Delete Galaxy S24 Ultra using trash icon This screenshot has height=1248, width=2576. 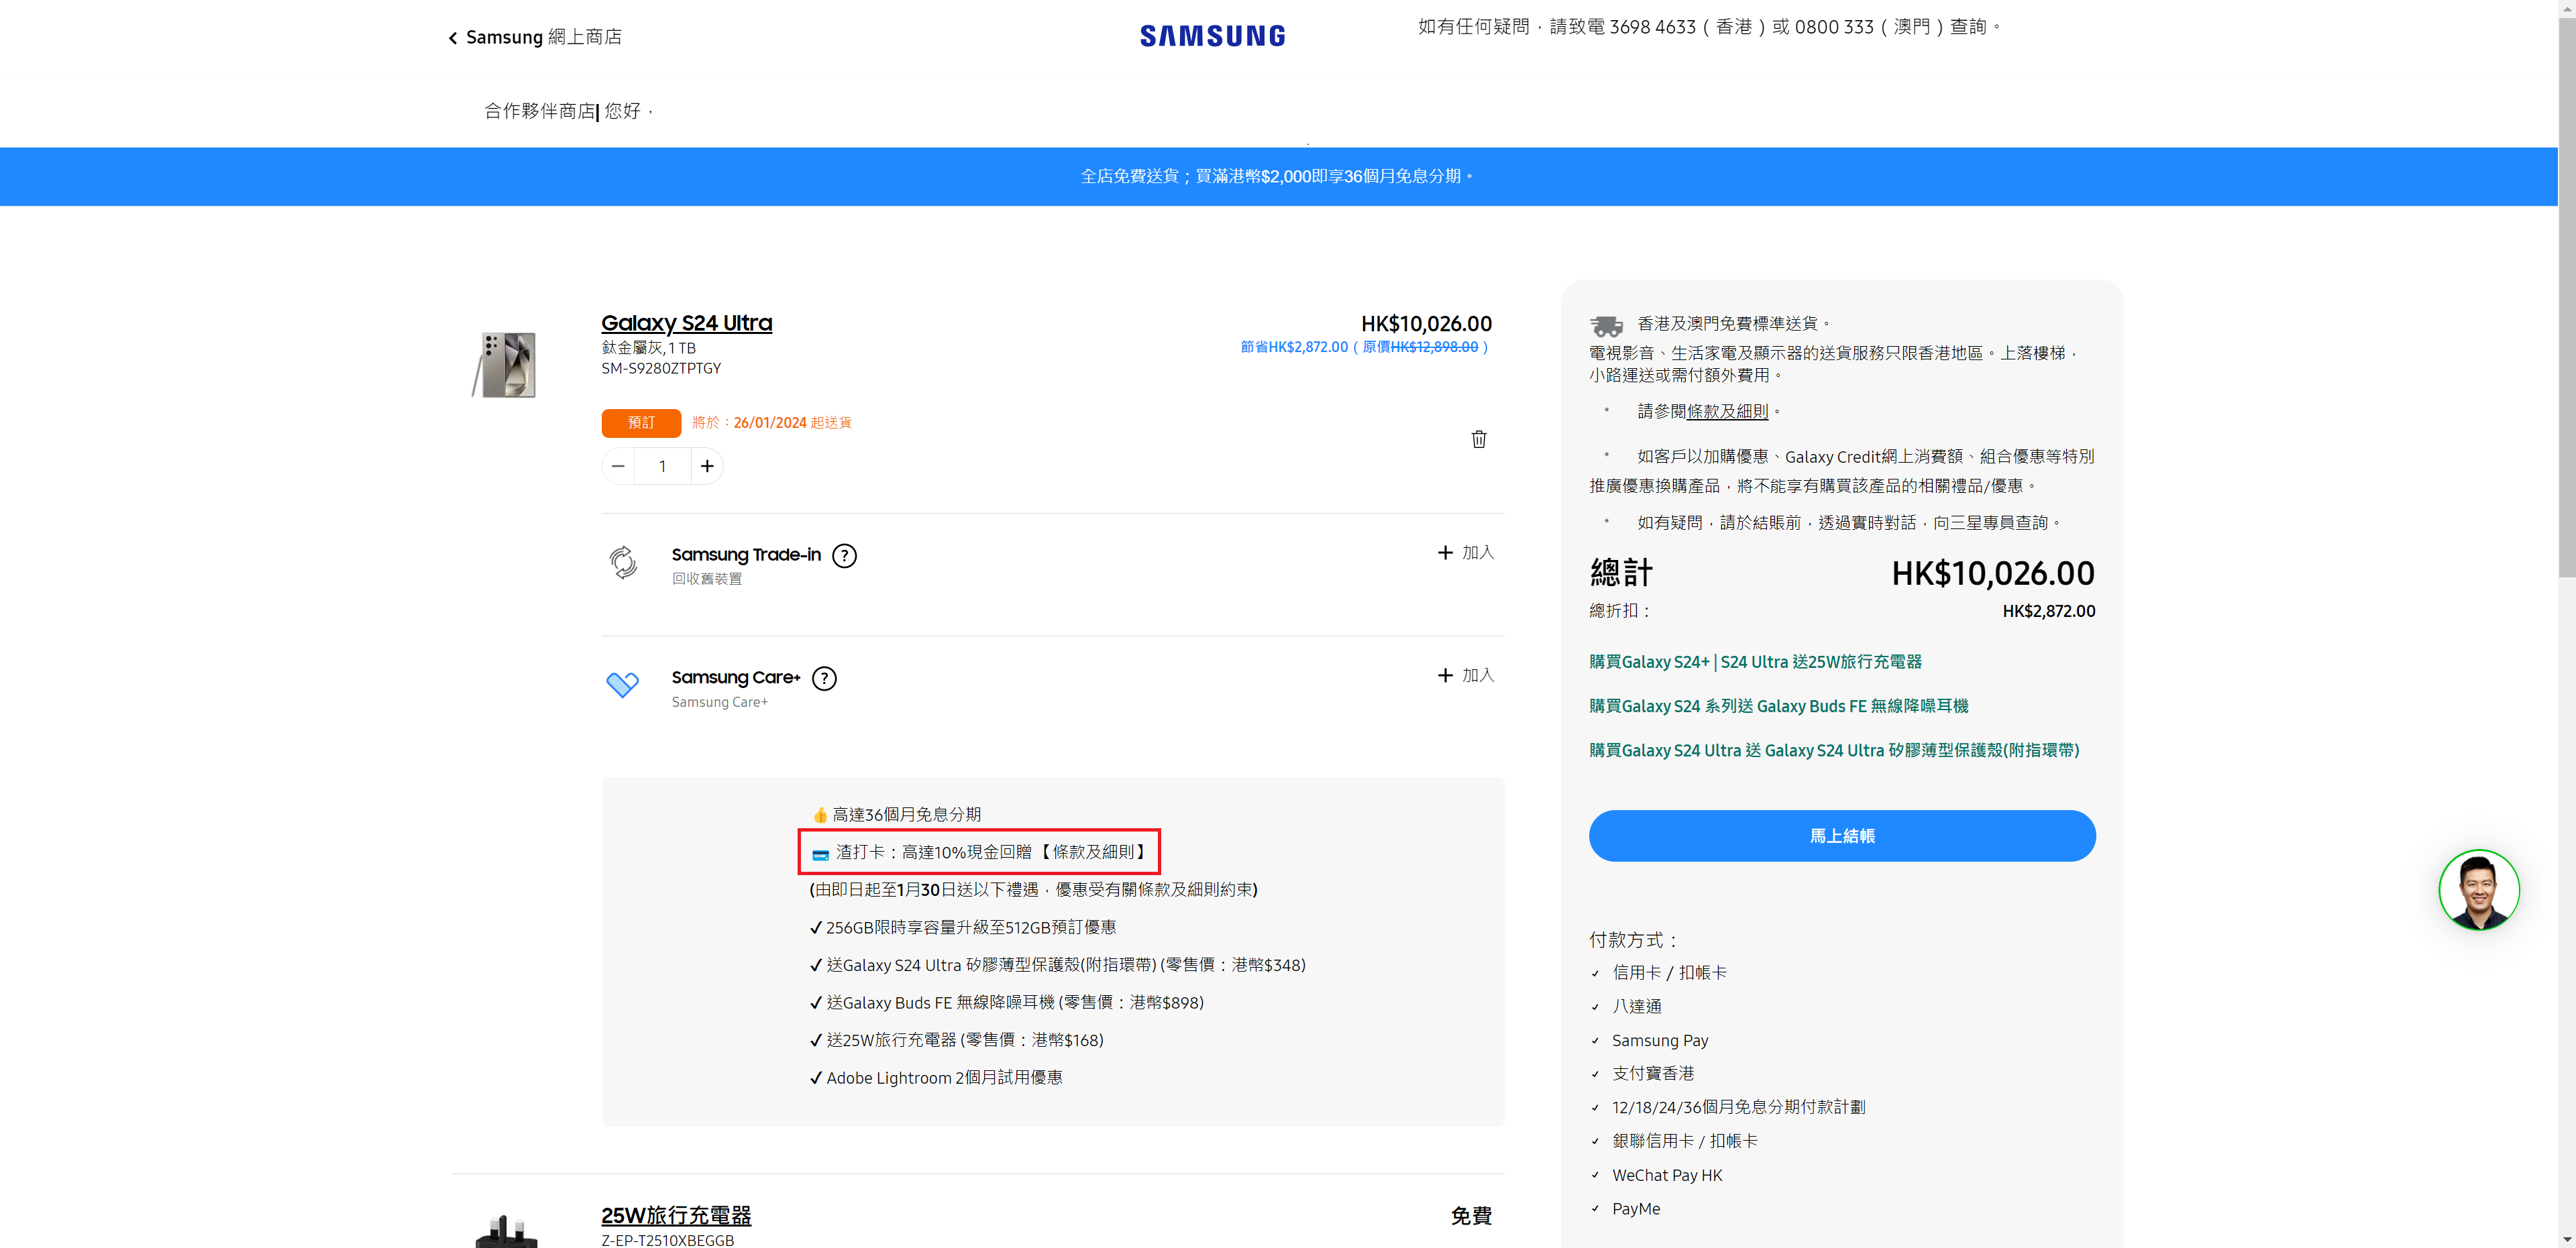tap(1479, 439)
